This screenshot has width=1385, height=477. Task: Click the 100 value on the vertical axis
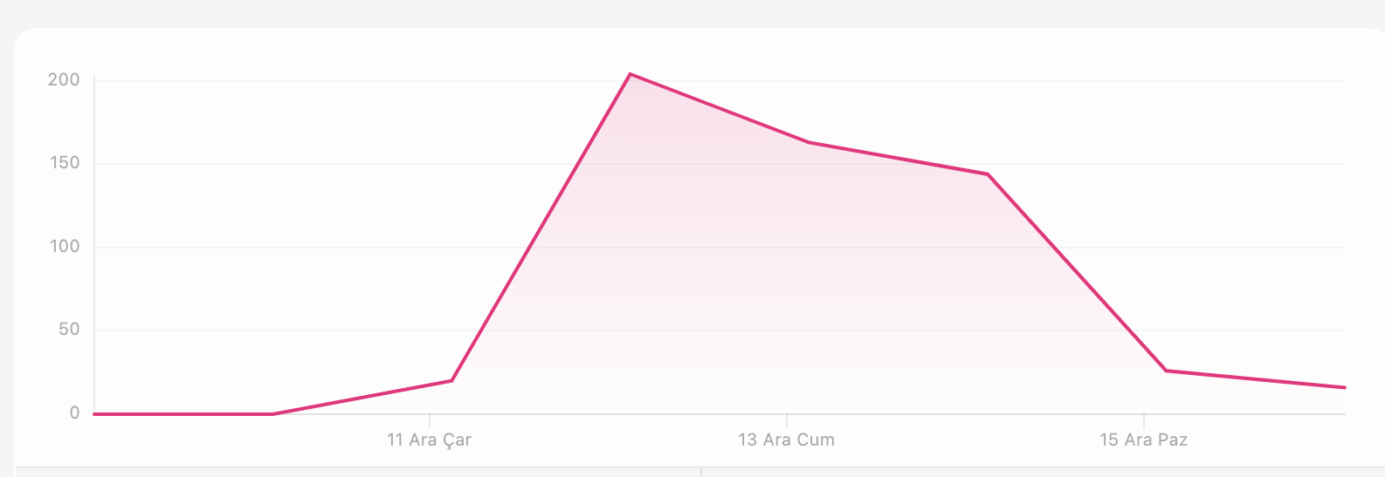click(64, 247)
